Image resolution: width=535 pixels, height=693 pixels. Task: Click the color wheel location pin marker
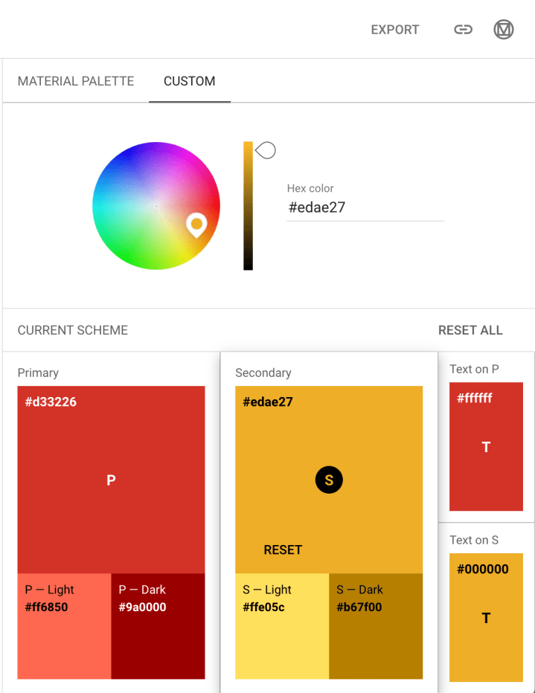196,224
